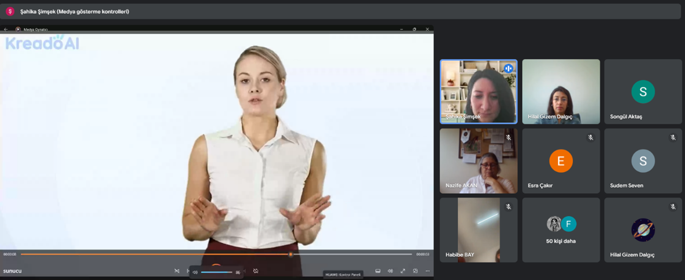Screen dimensions: 685x280
Task: Open the cast to device icon in player
Action: coord(378,271)
